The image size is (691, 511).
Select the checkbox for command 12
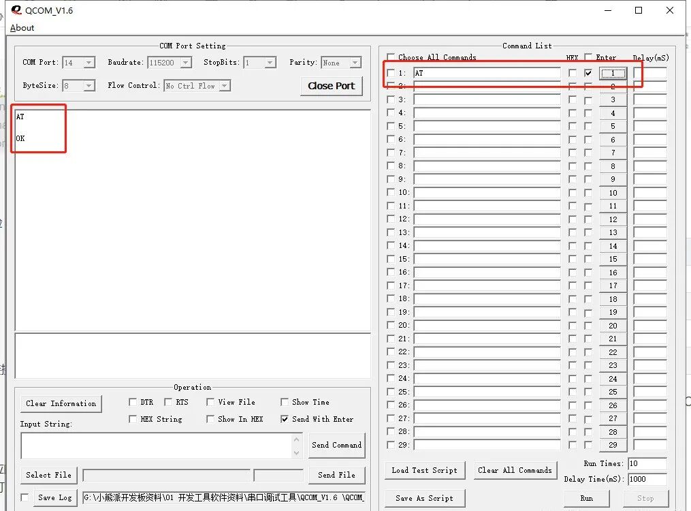[391, 219]
